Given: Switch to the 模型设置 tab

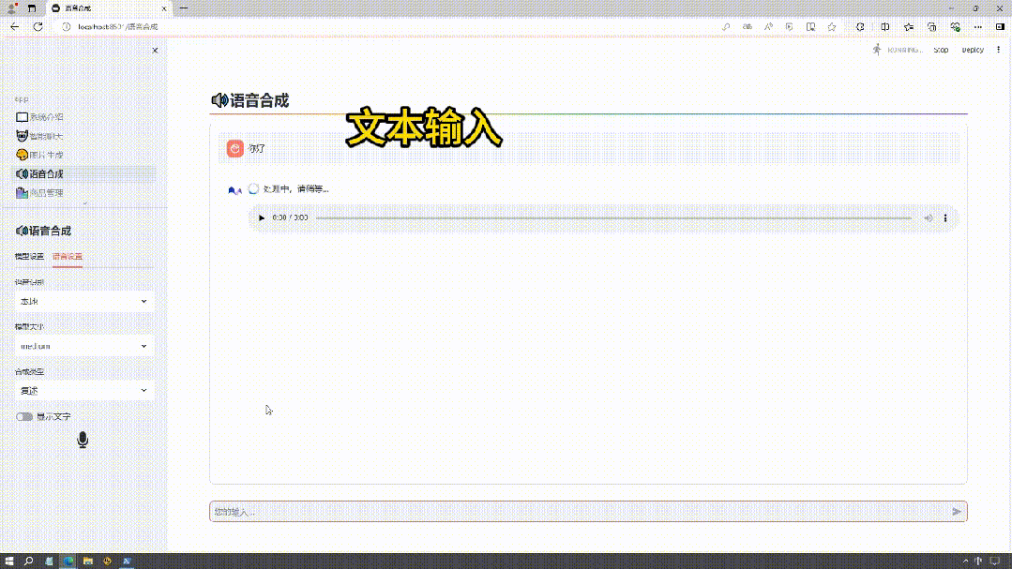Looking at the screenshot, I should tap(29, 256).
